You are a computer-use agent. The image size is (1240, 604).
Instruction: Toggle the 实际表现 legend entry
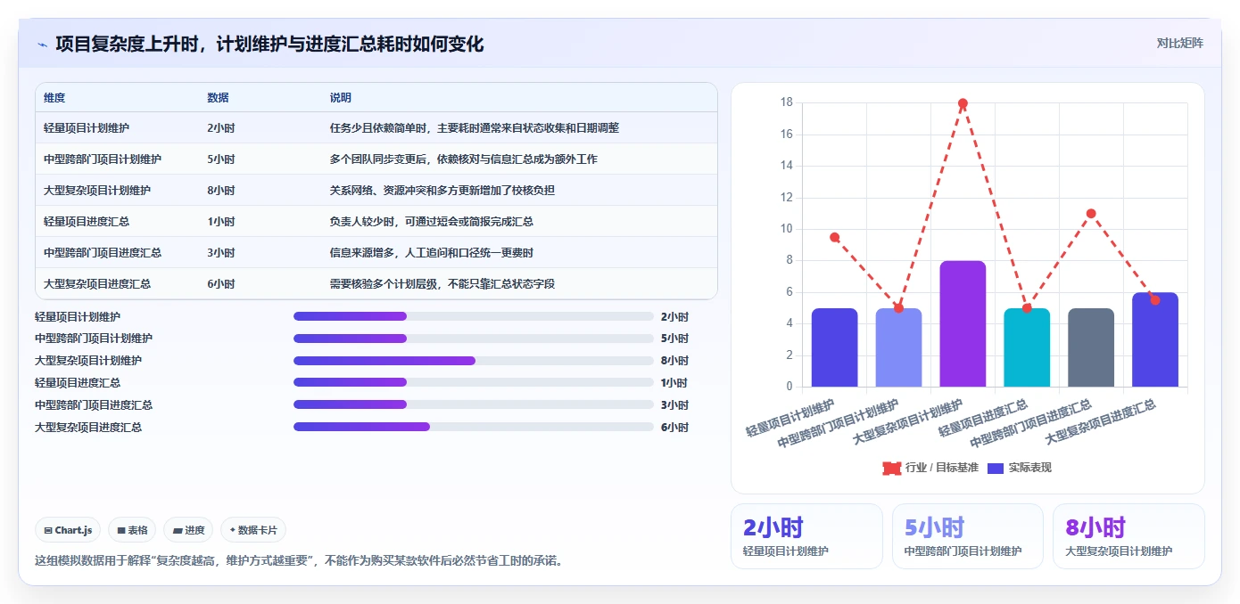click(1020, 468)
